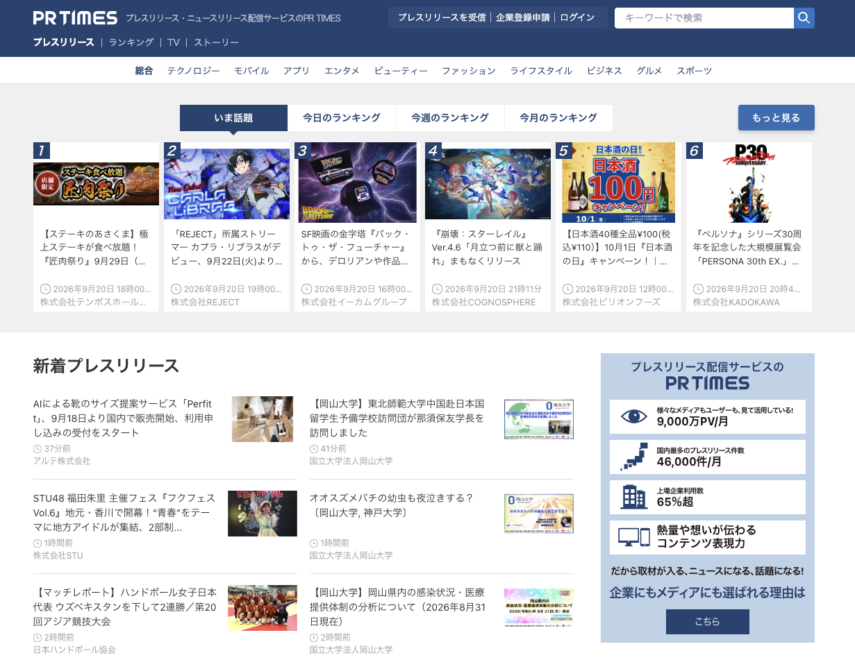Select the 総合 category
The width and height of the screenshot is (855, 660).
[x=144, y=71]
